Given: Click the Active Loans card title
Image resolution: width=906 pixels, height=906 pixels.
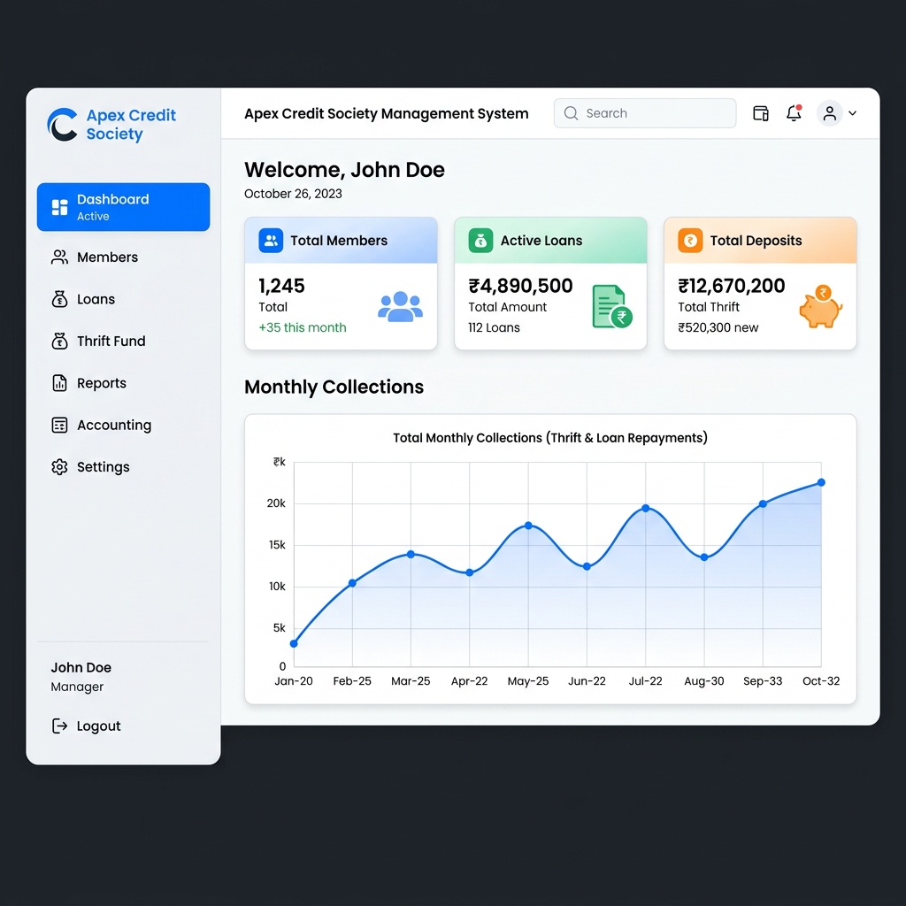Looking at the screenshot, I should tap(541, 241).
